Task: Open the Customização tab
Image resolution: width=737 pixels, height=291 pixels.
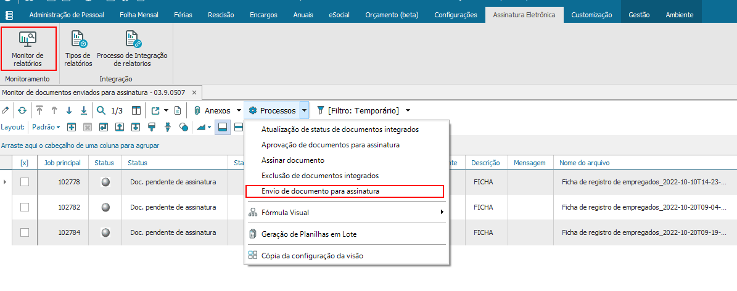Action: [592, 15]
